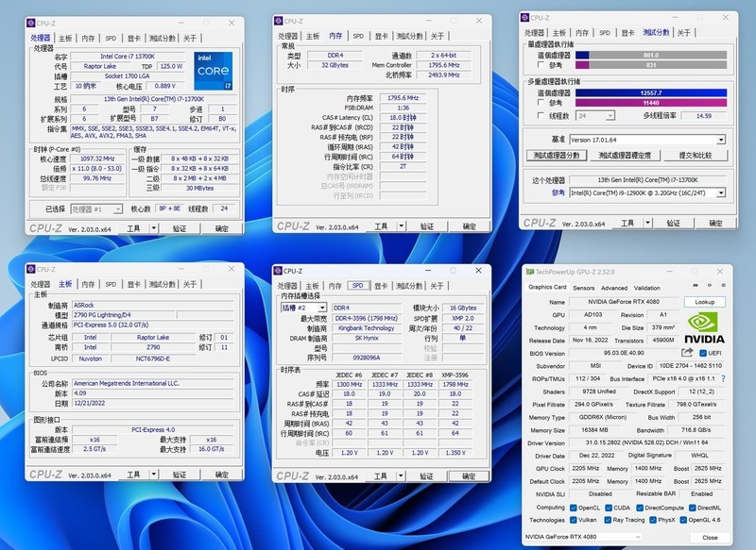Viewport: 756px width, 550px height.
Task: Toggle the CUDA computing checkbox
Action: [x=608, y=508]
